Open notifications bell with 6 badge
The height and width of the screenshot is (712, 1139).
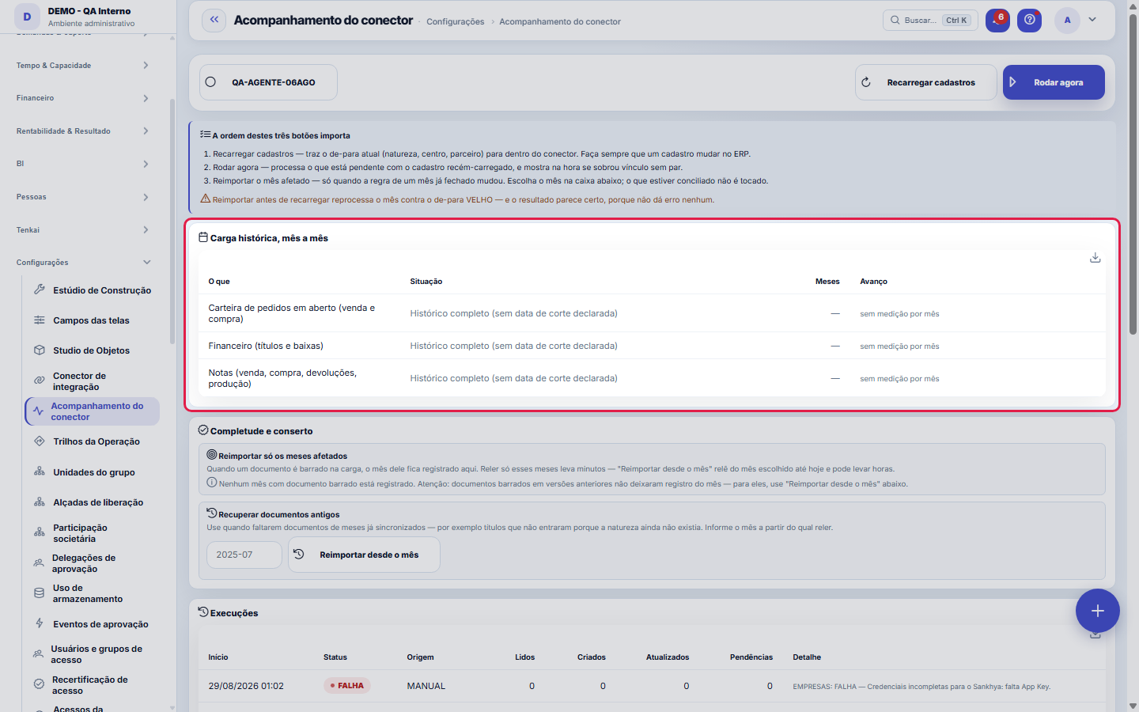tap(997, 21)
